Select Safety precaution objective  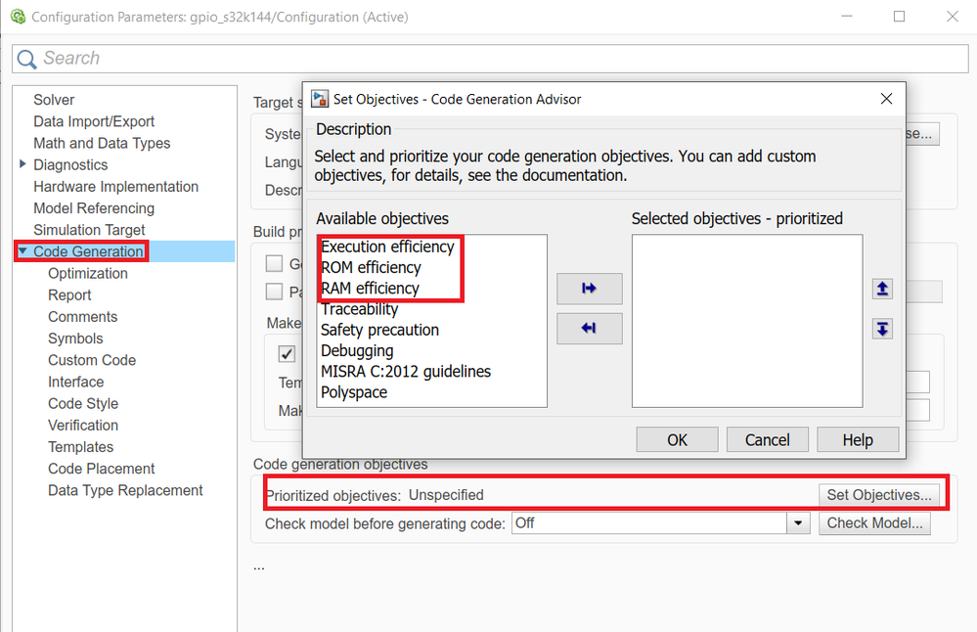[380, 330]
